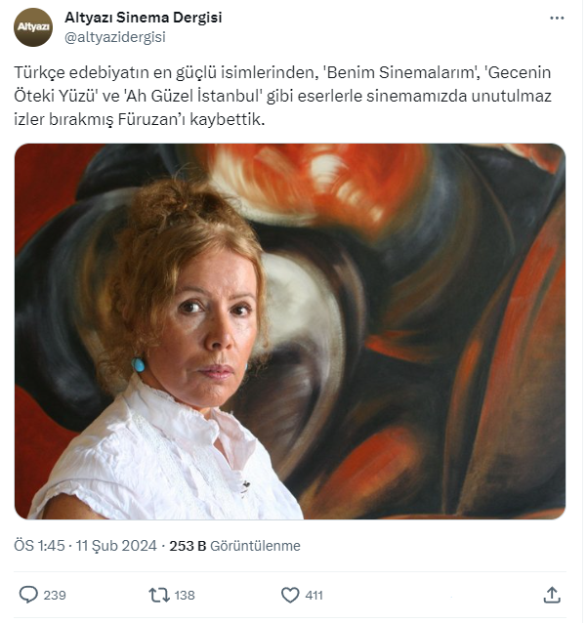Click the reply speech bubble icon
The height and width of the screenshot is (623, 587).
(x=28, y=596)
